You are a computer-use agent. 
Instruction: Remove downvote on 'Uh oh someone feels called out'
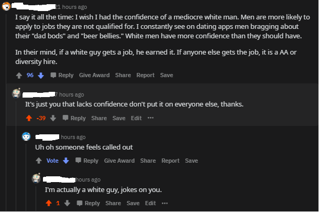[66, 161]
